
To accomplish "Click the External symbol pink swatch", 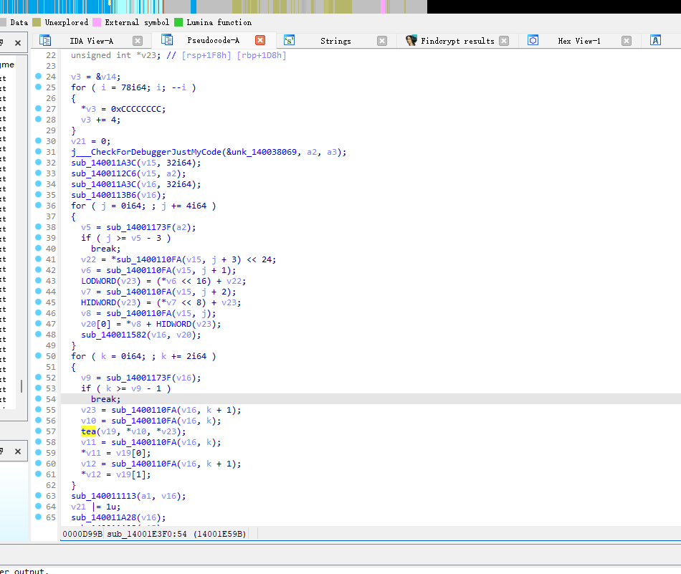I will (x=97, y=22).
